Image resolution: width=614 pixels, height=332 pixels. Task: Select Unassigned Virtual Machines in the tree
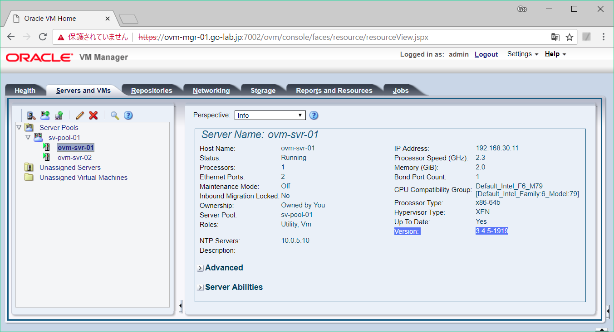click(x=84, y=178)
